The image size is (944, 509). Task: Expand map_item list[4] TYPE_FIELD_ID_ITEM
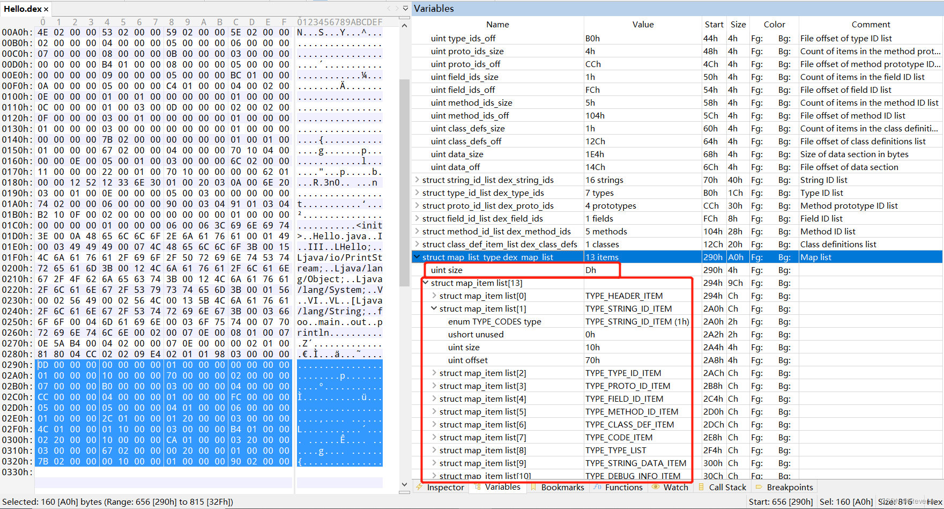point(434,399)
